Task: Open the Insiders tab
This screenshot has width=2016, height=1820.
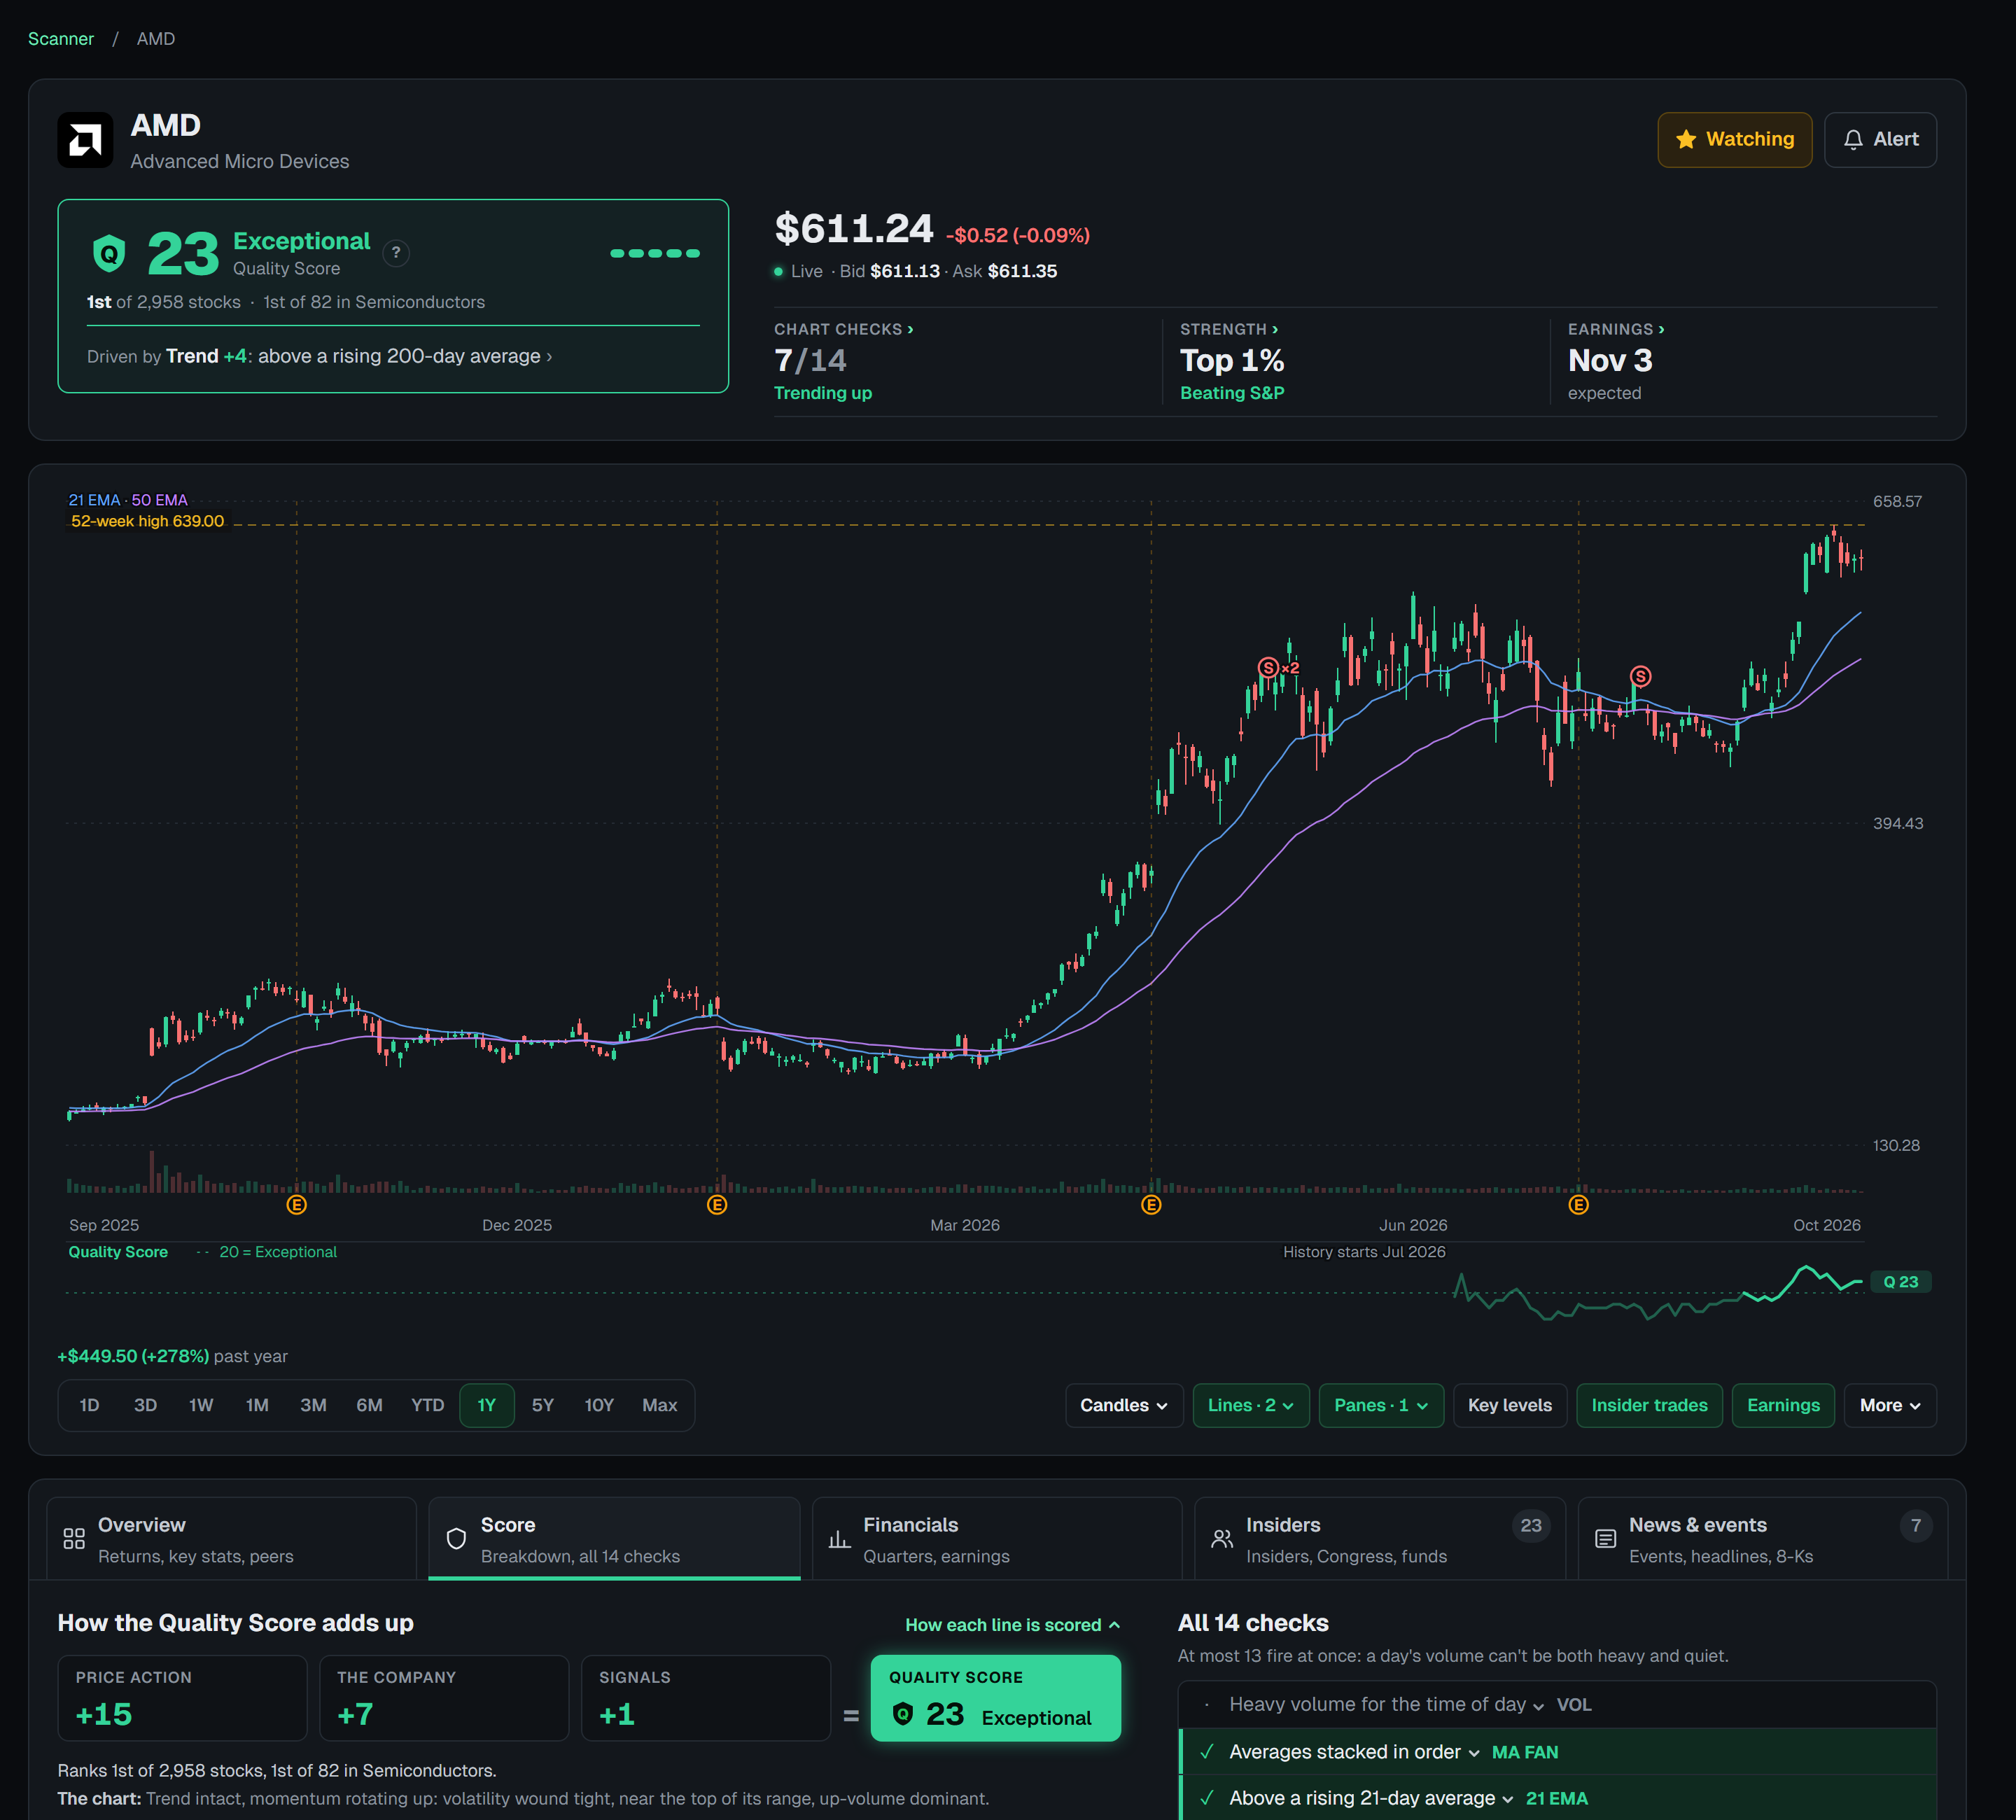Action: [1379, 1539]
